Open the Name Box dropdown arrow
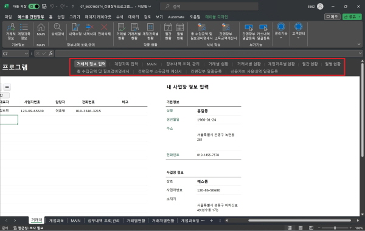The image size is (365, 231). coord(26,54)
